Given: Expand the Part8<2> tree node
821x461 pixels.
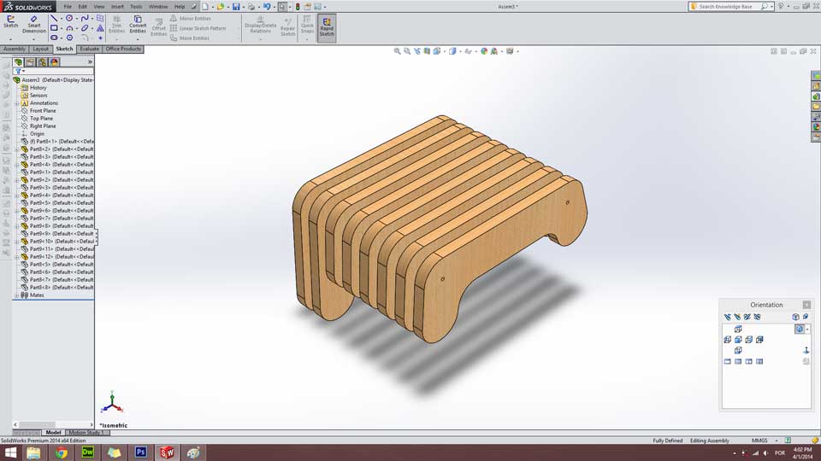Looking at the screenshot, I should tap(17, 149).
